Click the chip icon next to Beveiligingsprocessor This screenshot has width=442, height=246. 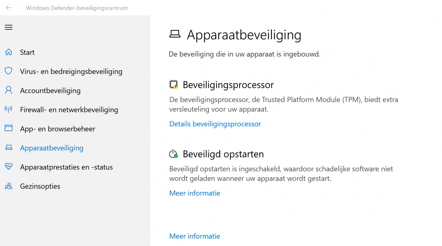click(x=174, y=84)
